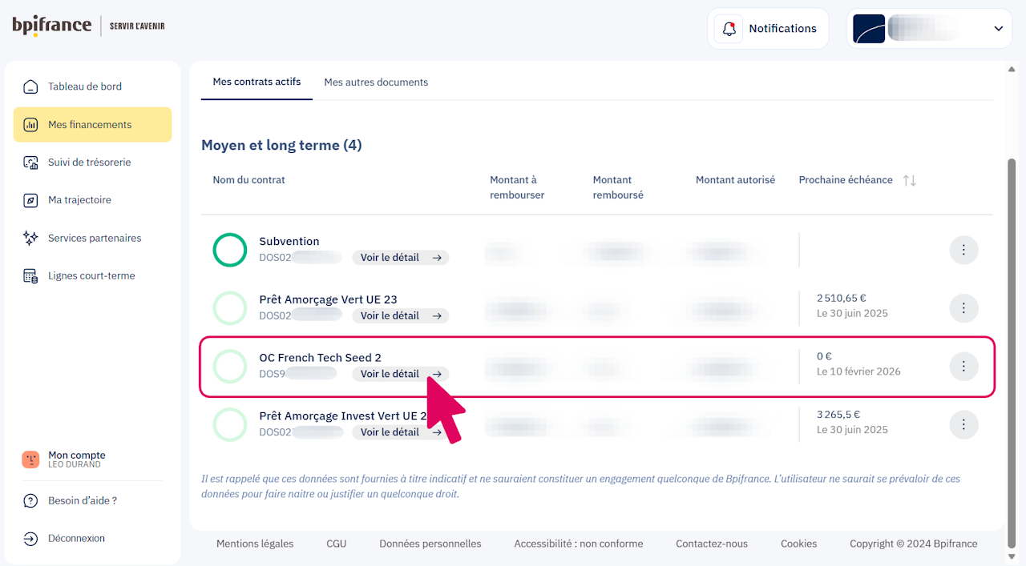
Task: Open the Mentions légales footer link
Action: tap(255, 544)
